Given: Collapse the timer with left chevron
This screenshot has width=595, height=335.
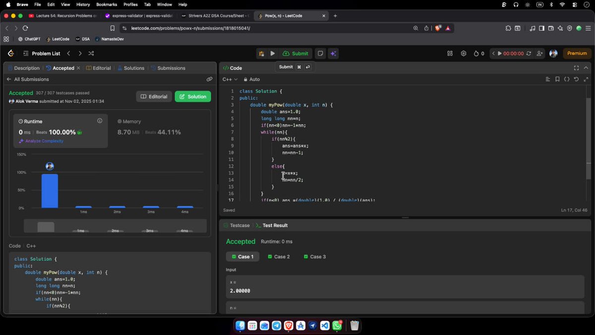Looking at the screenshot, I should [493, 53].
